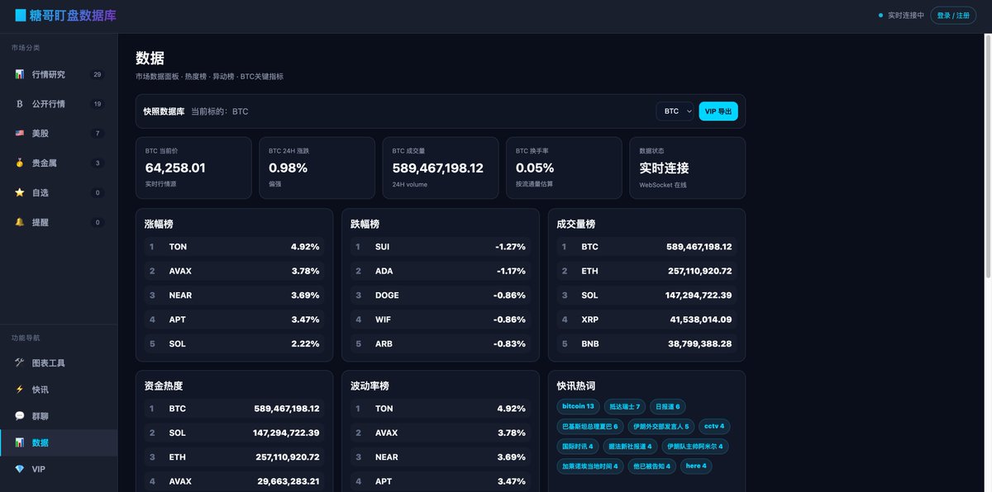
Task: Click the 巴基斯坦总理夏巴 6 keyword tag
Action: [590, 426]
